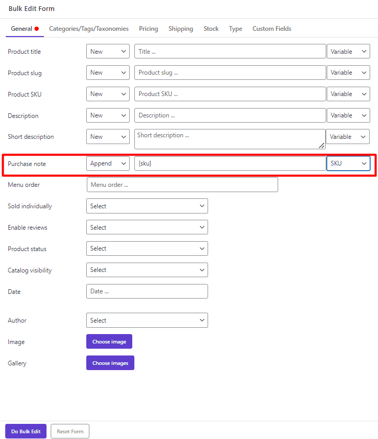
Task: Open the SKU variable dropdown for Purchase note
Action: pyautogui.click(x=348, y=163)
